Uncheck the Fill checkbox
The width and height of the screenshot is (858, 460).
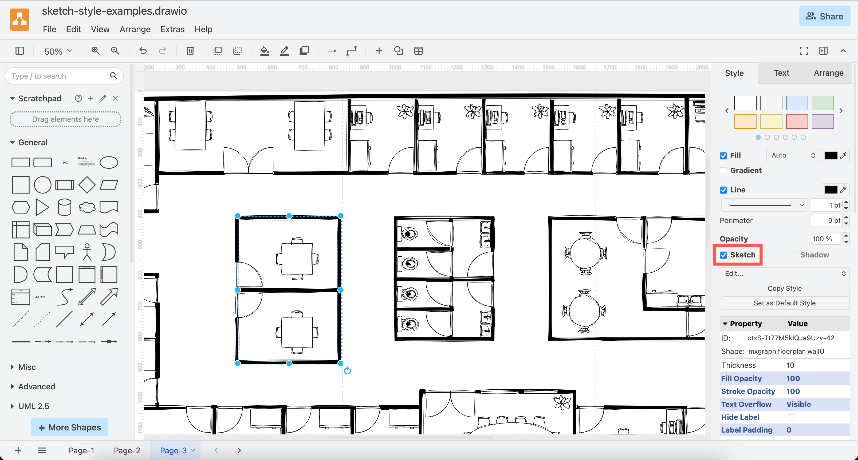coord(723,155)
